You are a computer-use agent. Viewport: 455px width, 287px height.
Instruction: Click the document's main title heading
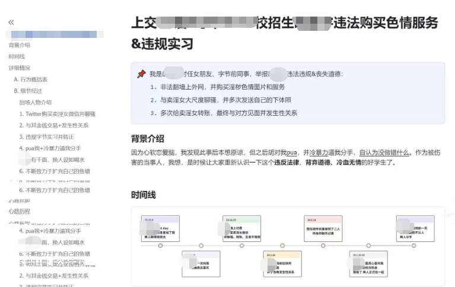284,33
